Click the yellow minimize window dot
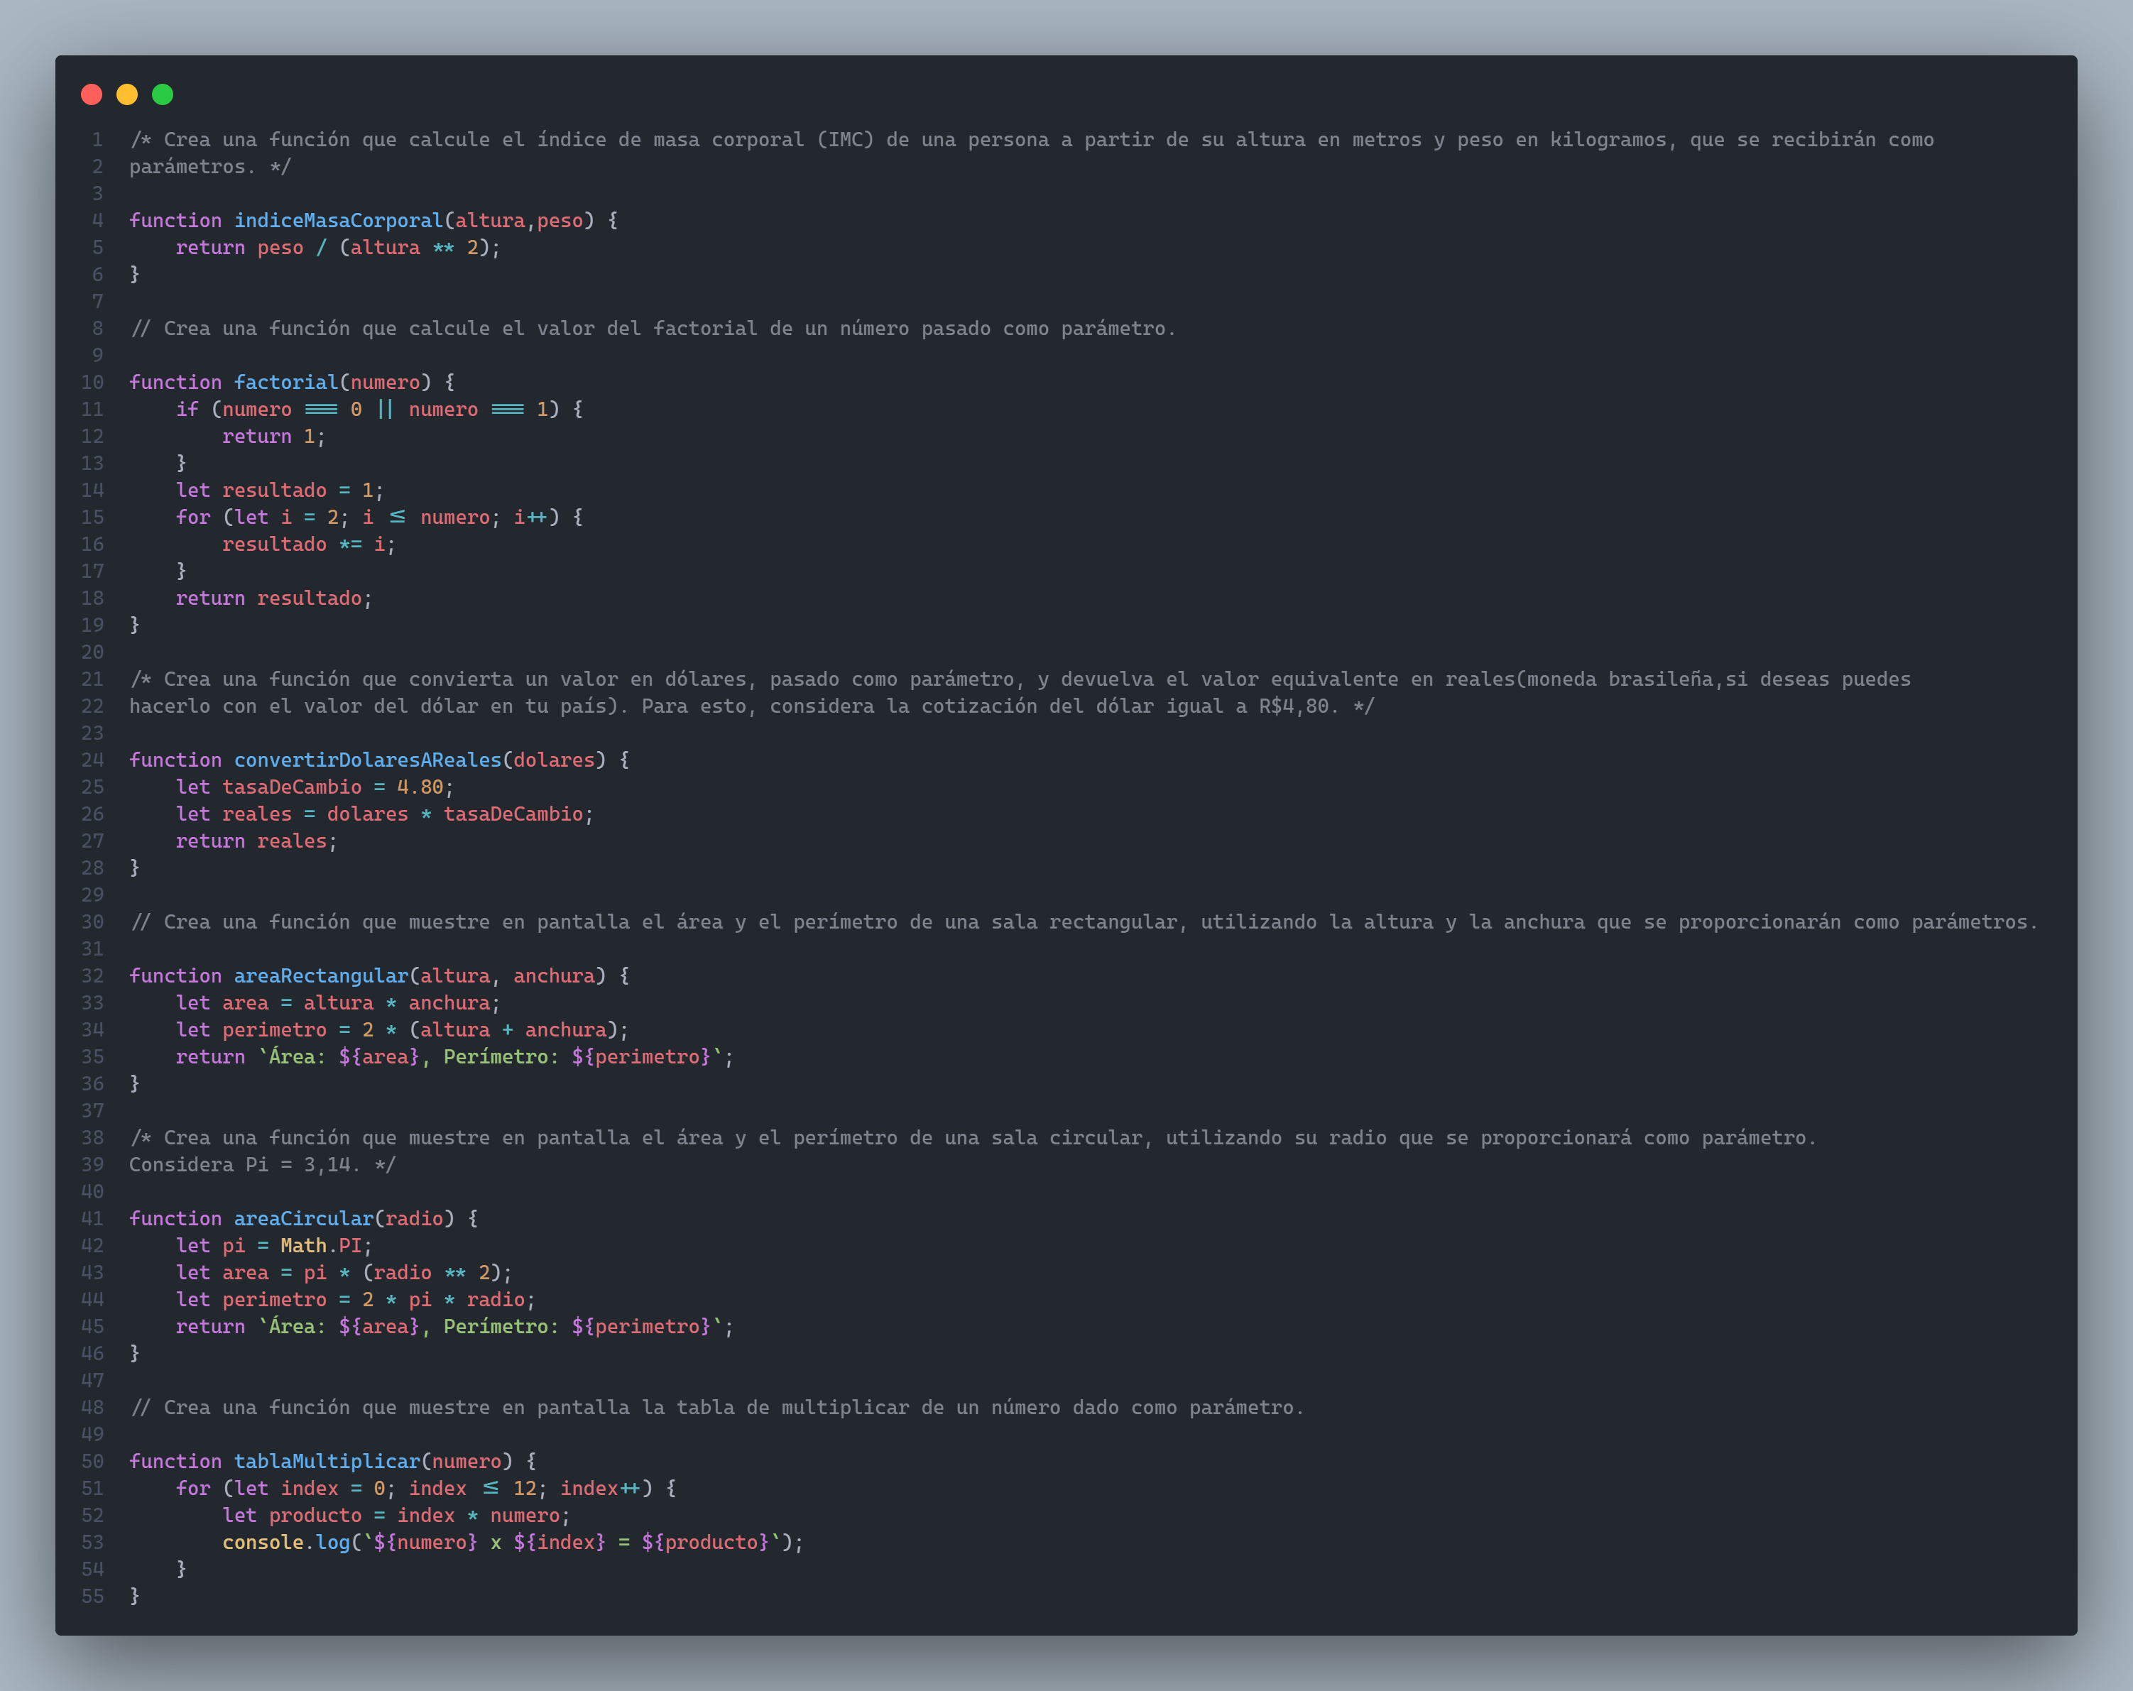The image size is (2133, 1691). pyautogui.click(x=128, y=94)
